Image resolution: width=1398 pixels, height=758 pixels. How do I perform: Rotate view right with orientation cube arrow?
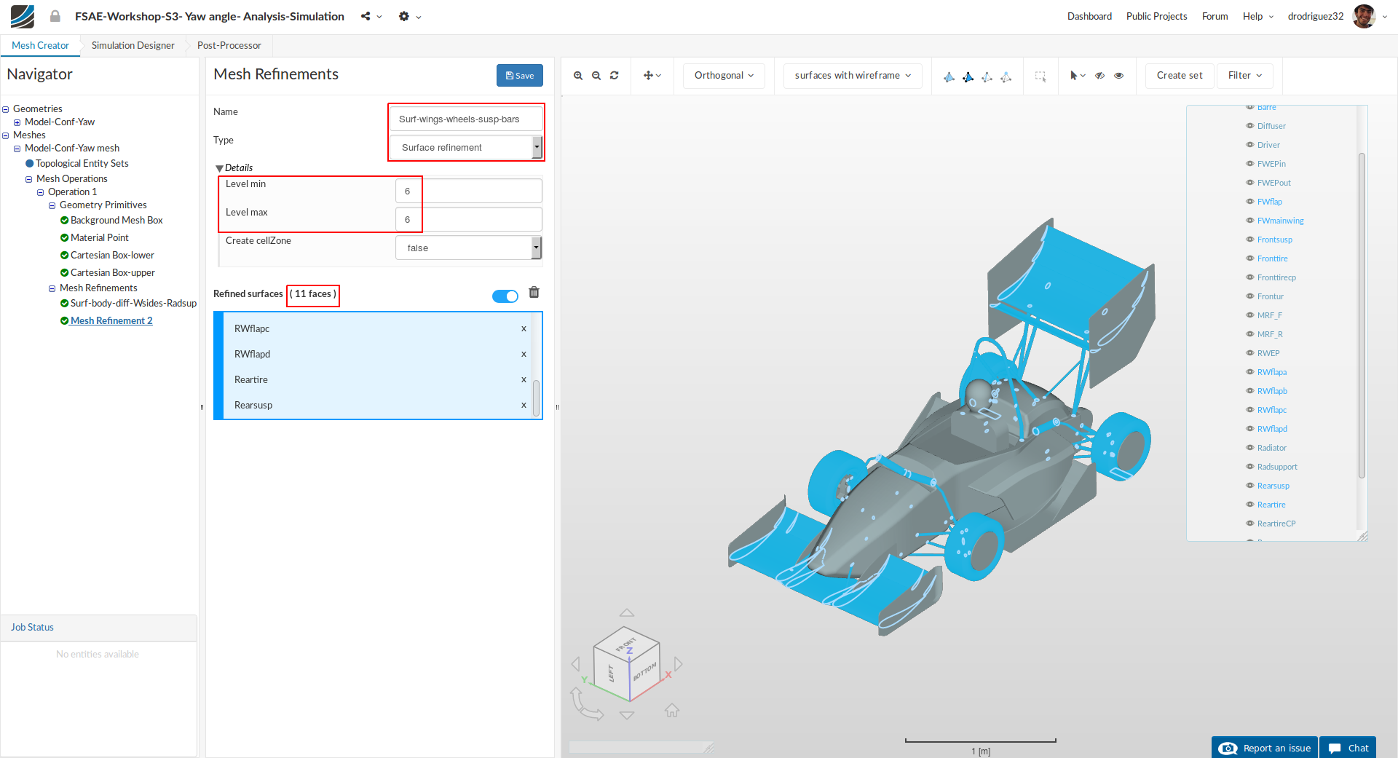tap(679, 664)
